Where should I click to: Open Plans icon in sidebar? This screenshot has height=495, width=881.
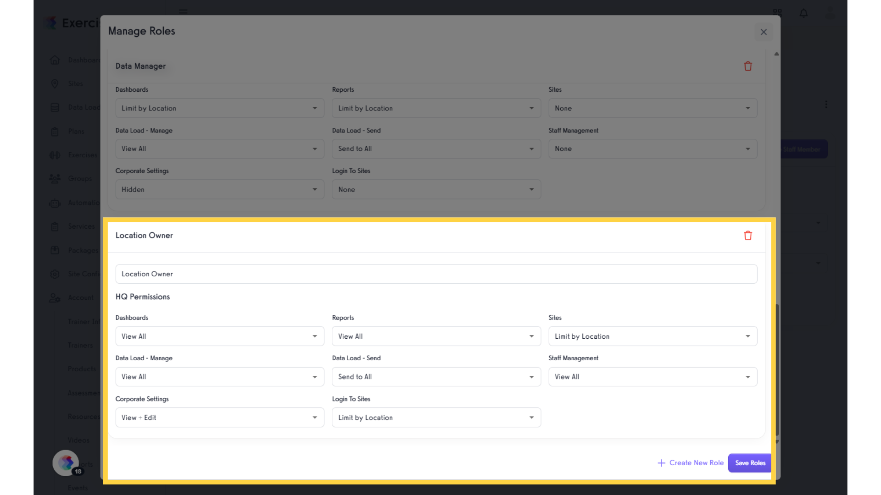(55, 132)
